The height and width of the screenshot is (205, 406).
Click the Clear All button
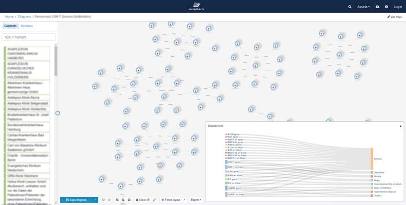[x=142, y=200]
